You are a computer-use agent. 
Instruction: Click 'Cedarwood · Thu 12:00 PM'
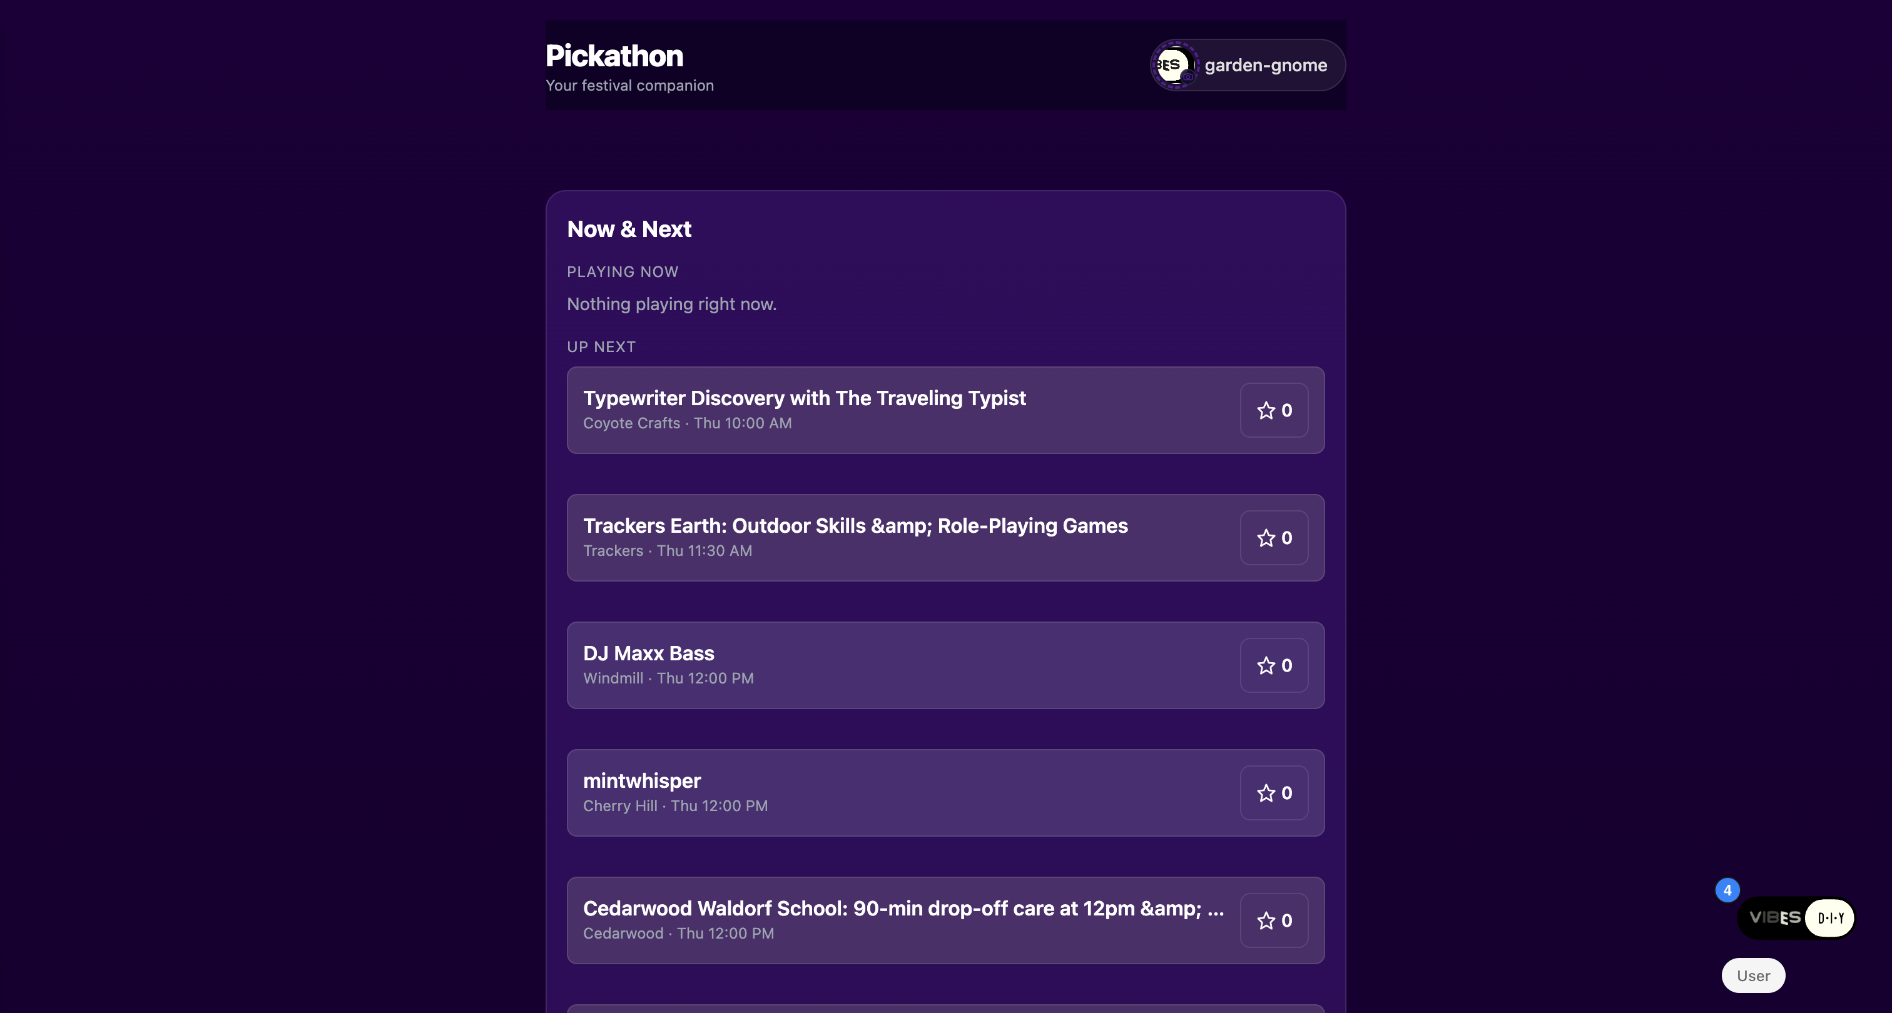tap(679, 934)
